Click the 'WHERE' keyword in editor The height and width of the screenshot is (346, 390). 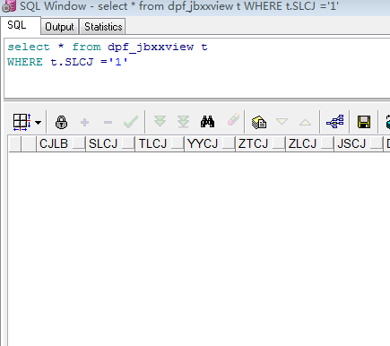tap(25, 62)
